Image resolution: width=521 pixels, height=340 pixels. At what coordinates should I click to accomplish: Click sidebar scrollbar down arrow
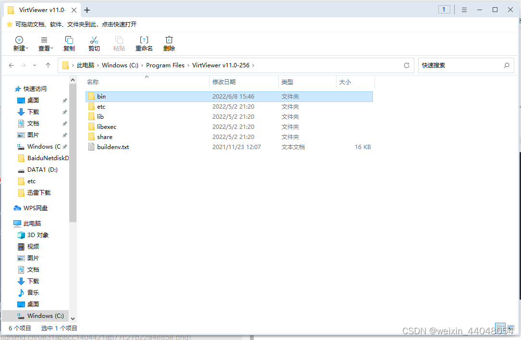point(73,318)
